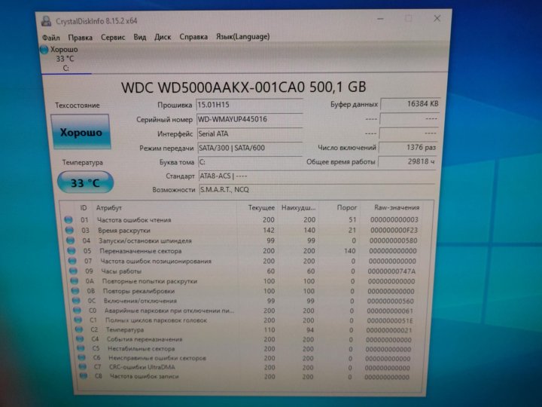
Task: Click status orb for attribute C6
Action: click(x=82, y=358)
